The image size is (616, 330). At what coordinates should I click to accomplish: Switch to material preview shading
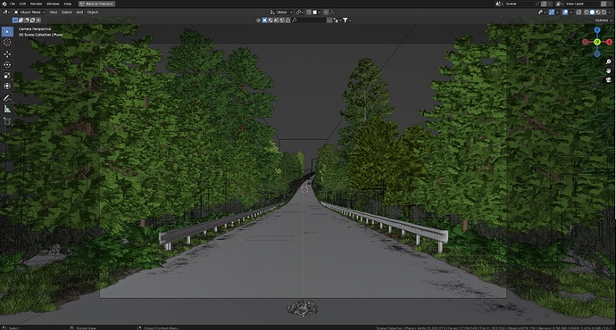598,12
